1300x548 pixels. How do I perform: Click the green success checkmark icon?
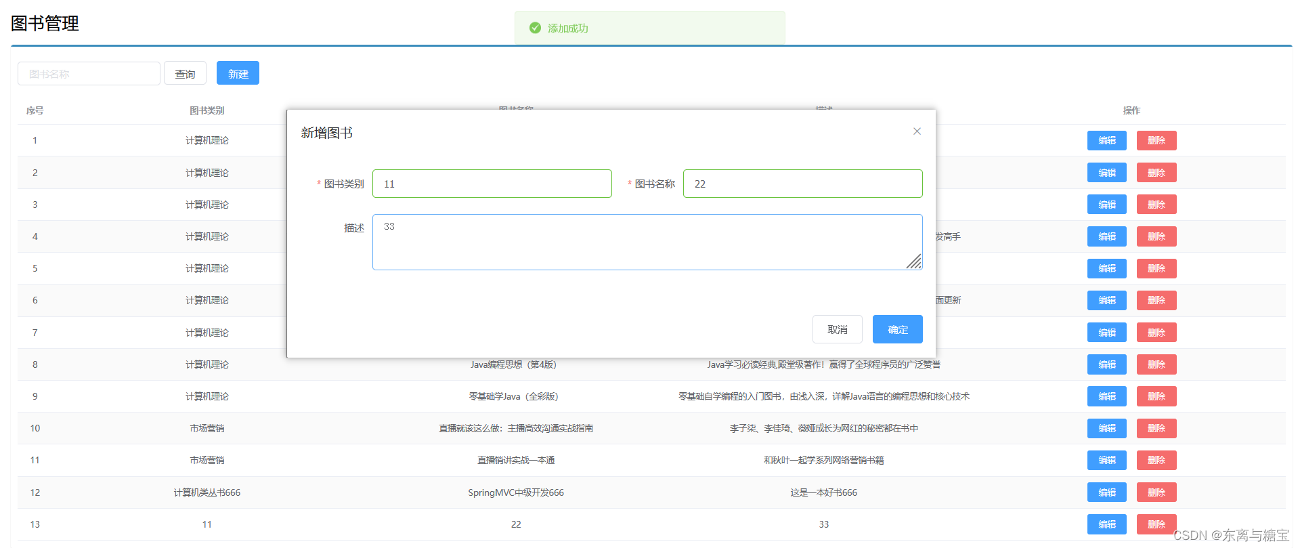(535, 28)
